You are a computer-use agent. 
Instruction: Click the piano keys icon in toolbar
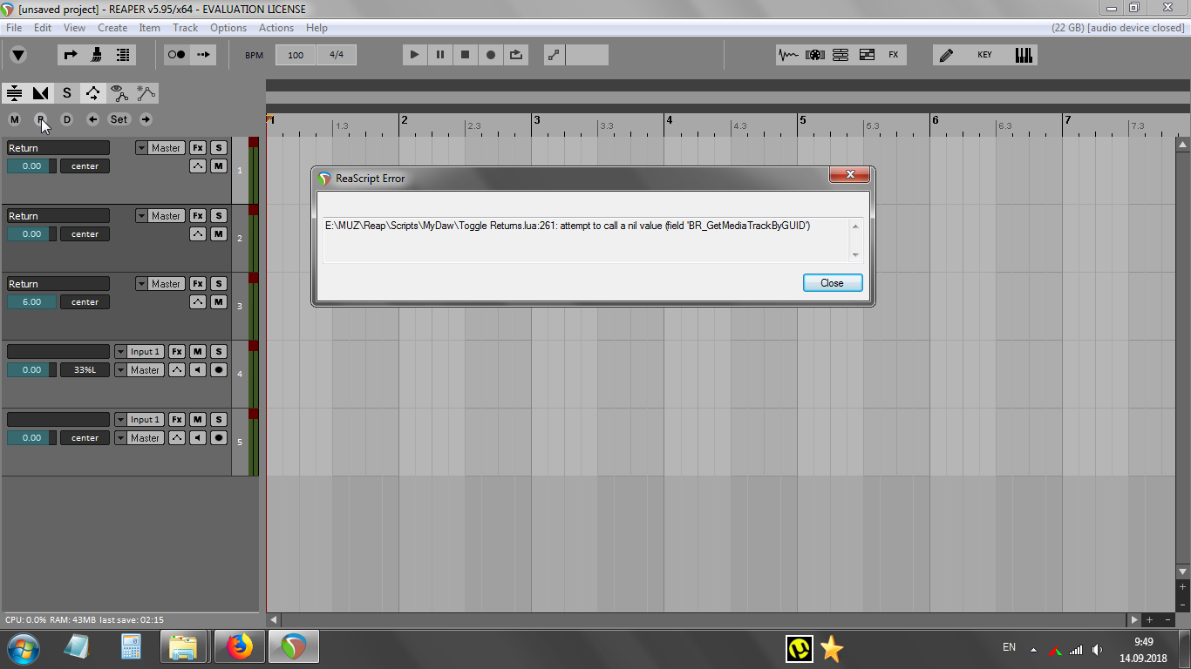click(1024, 55)
